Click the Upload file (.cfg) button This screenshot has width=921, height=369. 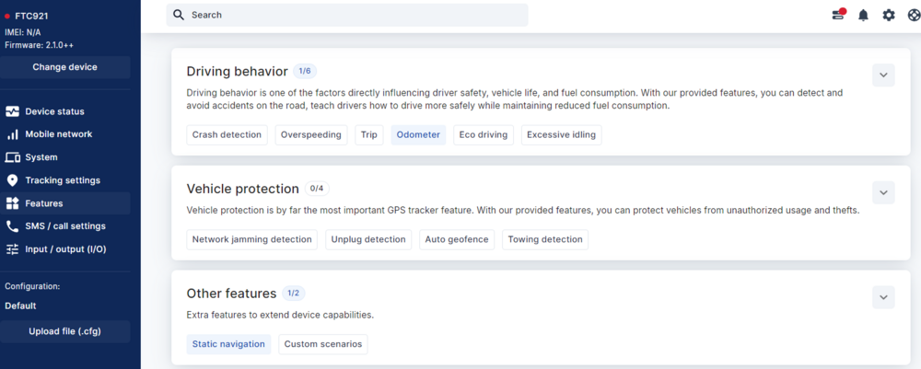[x=64, y=331]
